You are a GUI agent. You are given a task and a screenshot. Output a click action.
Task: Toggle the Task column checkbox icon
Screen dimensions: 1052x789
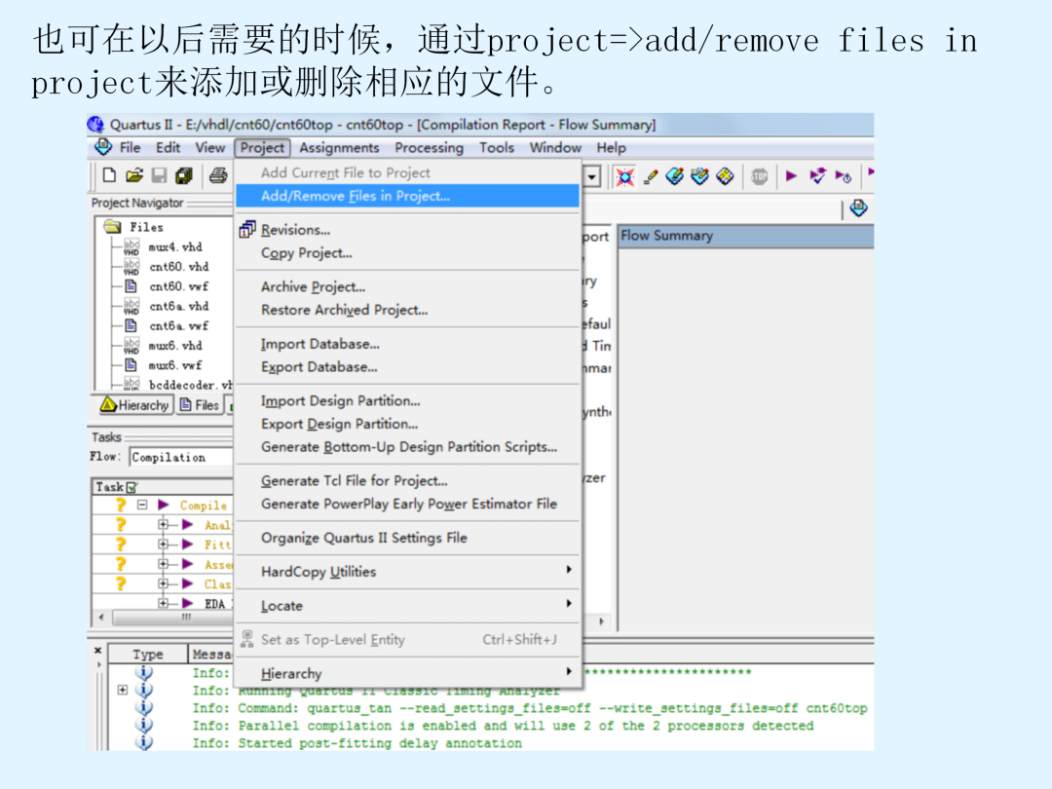click(131, 487)
